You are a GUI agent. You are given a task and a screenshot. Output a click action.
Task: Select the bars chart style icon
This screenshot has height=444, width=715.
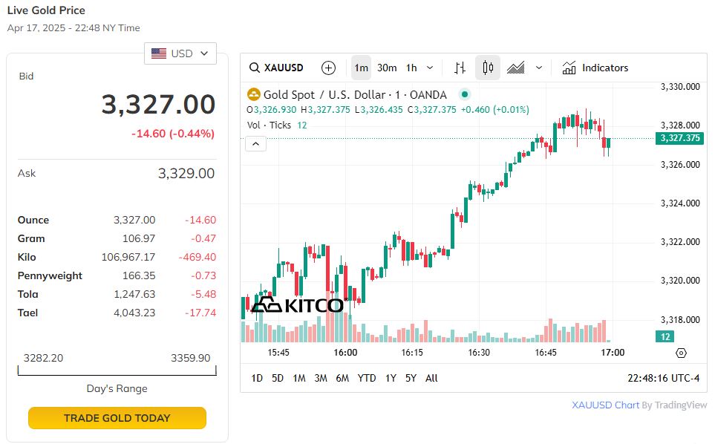point(460,68)
